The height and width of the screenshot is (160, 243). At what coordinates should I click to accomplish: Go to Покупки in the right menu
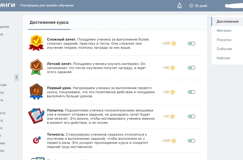pos(224,40)
